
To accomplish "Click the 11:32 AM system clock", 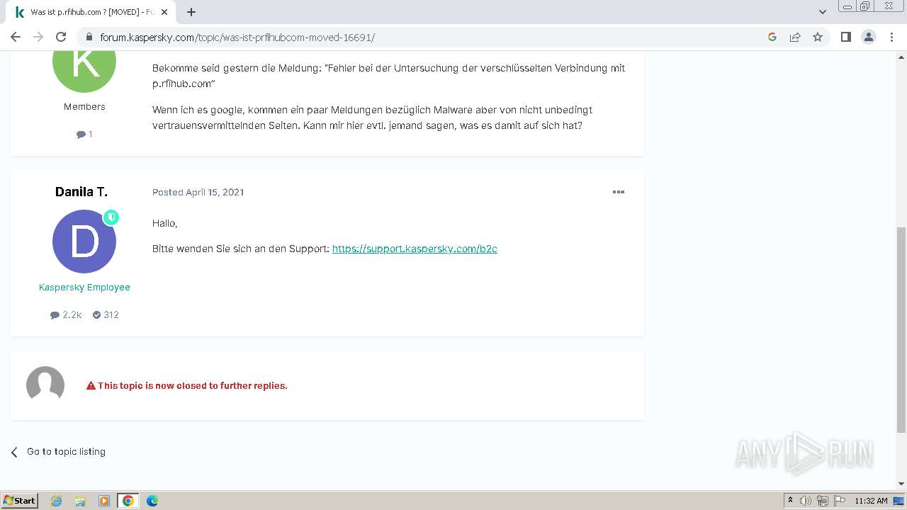I will coord(871,501).
